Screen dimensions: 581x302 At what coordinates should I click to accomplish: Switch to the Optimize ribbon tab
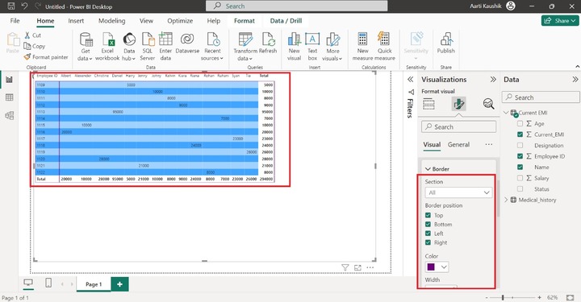click(180, 21)
